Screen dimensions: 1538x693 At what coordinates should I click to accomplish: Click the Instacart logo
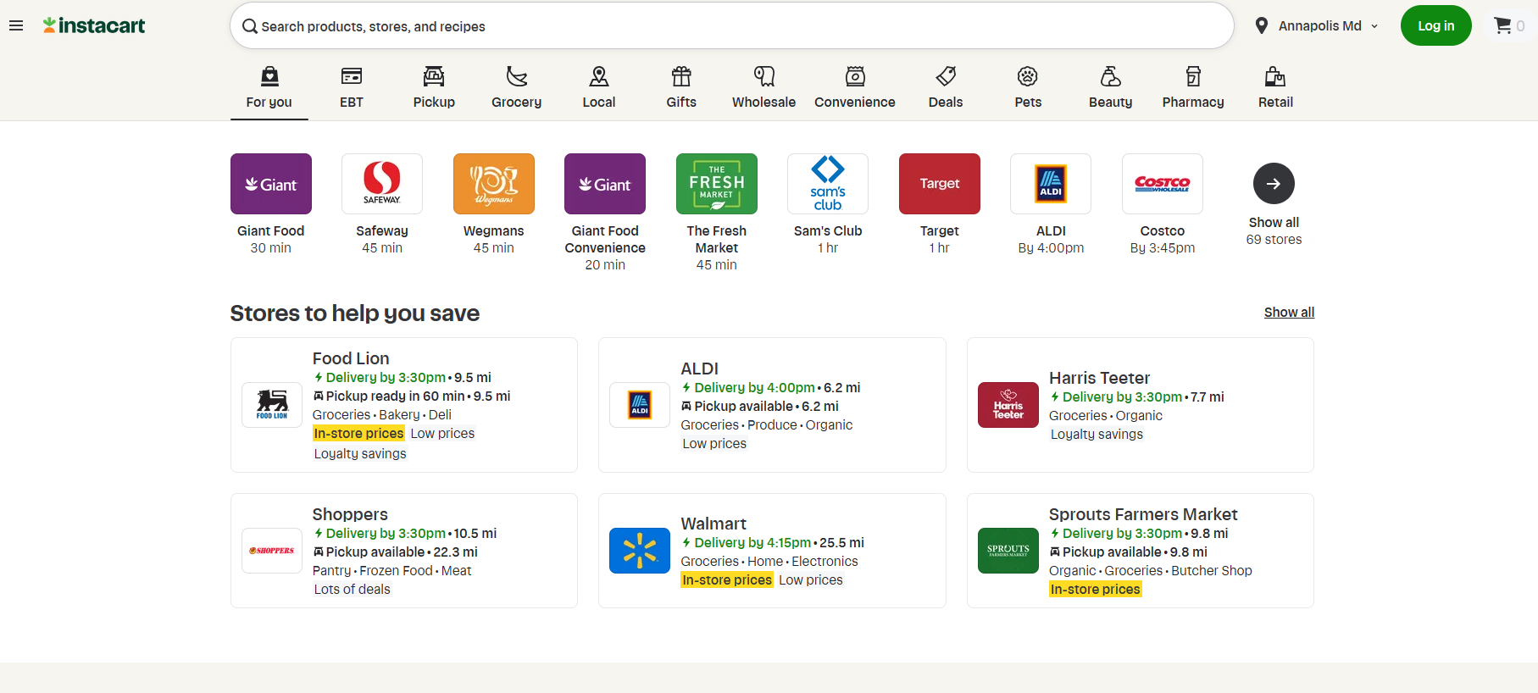click(x=94, y=25)
